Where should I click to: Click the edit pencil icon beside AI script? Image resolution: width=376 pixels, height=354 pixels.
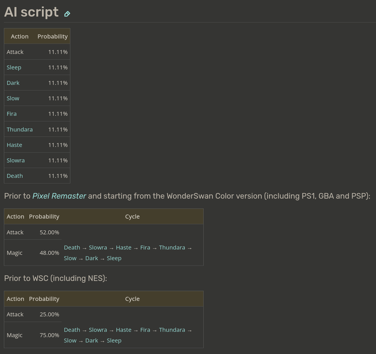click(x=67, y=14)
